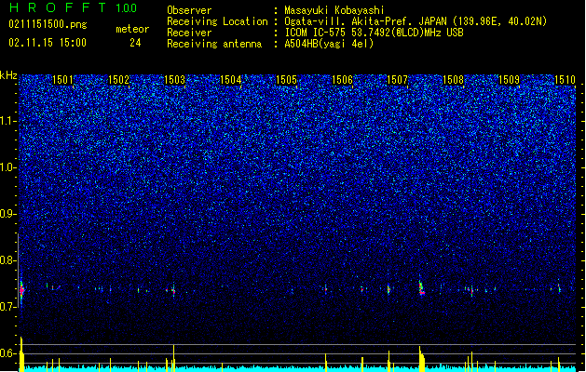Click the 'Observer' field label
The width and height of the screenshot is (586, 372).
point(189,10)
